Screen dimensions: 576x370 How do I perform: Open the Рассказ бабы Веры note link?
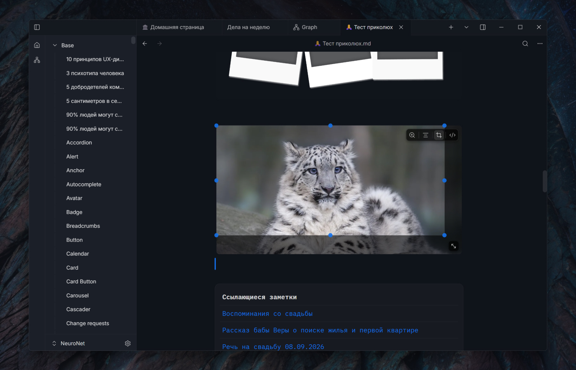(x=320, y=330)
